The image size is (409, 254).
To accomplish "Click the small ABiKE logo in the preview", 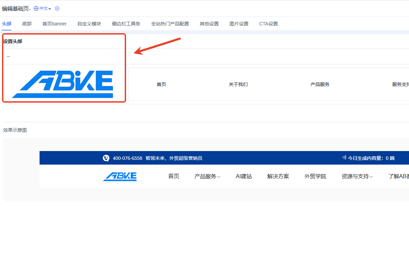I will tap(120, 176).
